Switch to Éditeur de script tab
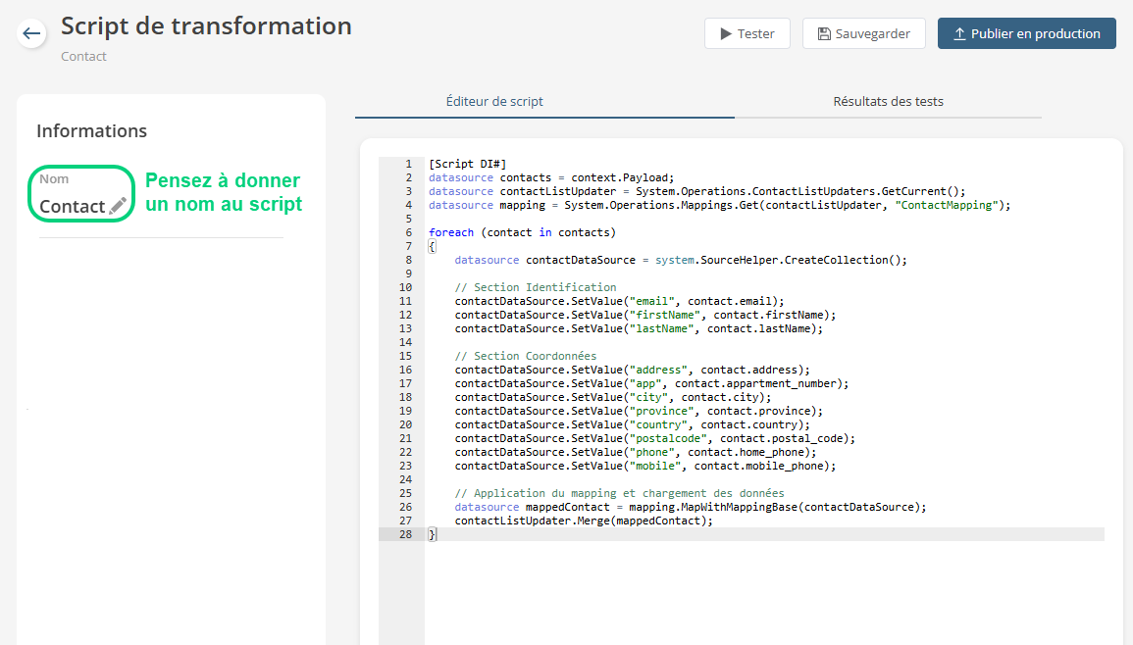This screenshot has height=645, width=1133. 494,101
